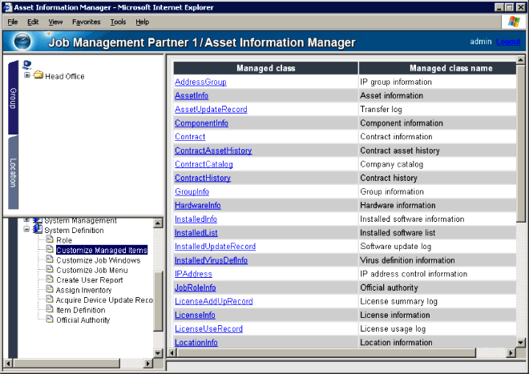Click the root network icon above Head Office
This screenshot has width=529, height=374.
tap(27, 64)
